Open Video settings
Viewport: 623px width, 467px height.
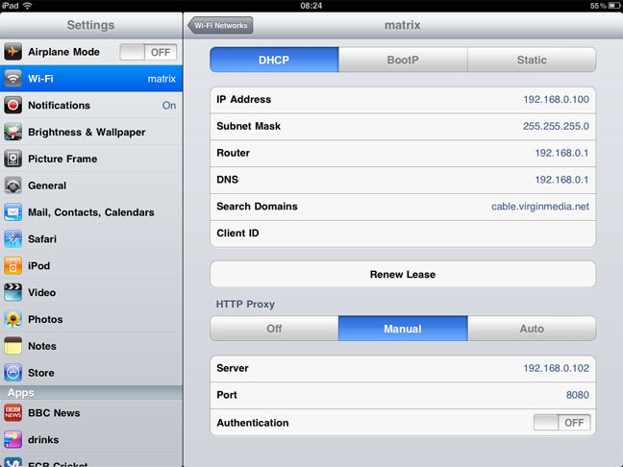pyautogui.click(x=91, y=293)
